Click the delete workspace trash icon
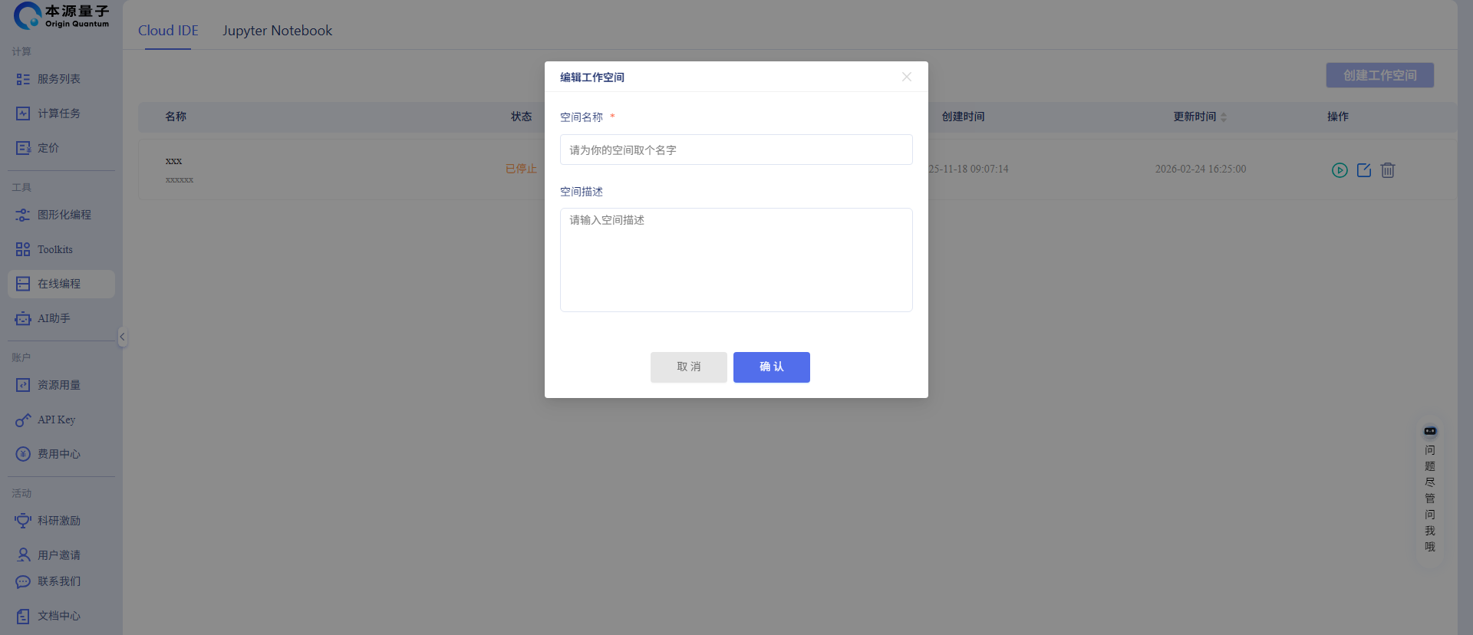The width and height of the screenshot is (1473, 635). click(1388, 170)
